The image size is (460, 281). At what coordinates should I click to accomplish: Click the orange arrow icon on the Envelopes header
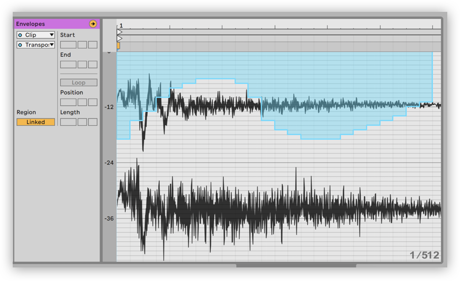tap(93, 24)
